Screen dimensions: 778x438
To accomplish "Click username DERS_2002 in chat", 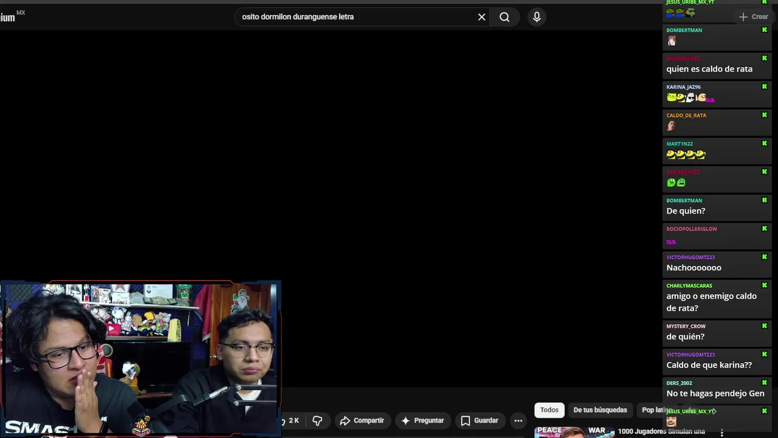I will (x=679, y=383).
